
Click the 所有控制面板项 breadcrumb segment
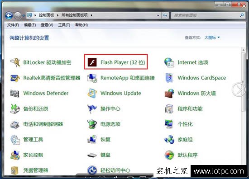click(75, 15)
